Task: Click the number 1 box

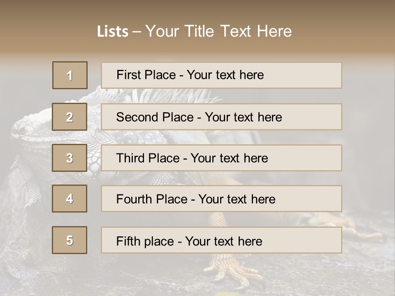Action: pyautogui.click(x=70, y=75)
